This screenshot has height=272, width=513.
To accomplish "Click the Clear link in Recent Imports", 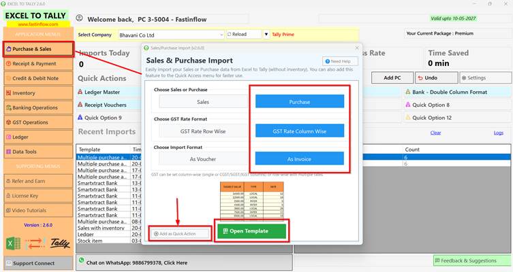I will (x=435, y=133).
